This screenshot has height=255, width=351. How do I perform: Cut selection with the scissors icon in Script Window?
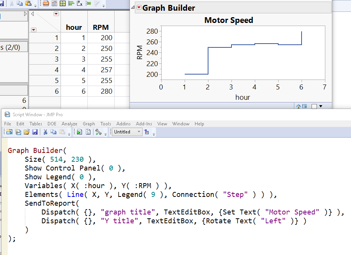coord(45,132)
